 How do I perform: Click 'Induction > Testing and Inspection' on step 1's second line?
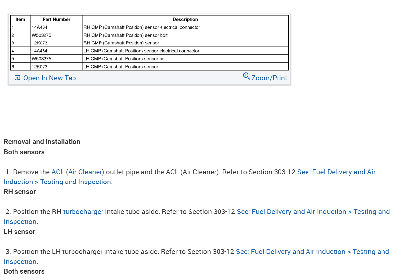pyautogui.click(x=57, y=182)
